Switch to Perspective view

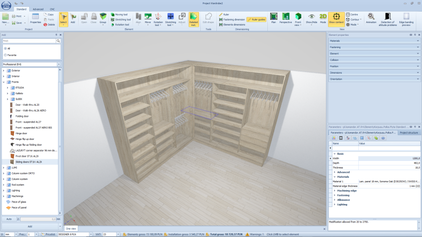click(286, 18)
